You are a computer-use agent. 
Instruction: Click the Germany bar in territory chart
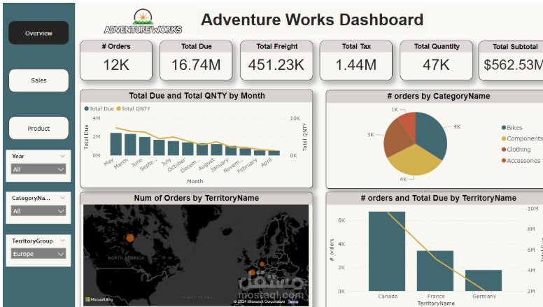click(484, 280)
